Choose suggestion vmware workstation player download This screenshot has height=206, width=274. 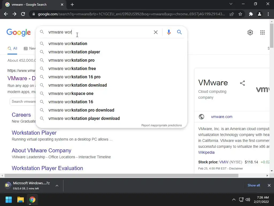coord(111,118)
